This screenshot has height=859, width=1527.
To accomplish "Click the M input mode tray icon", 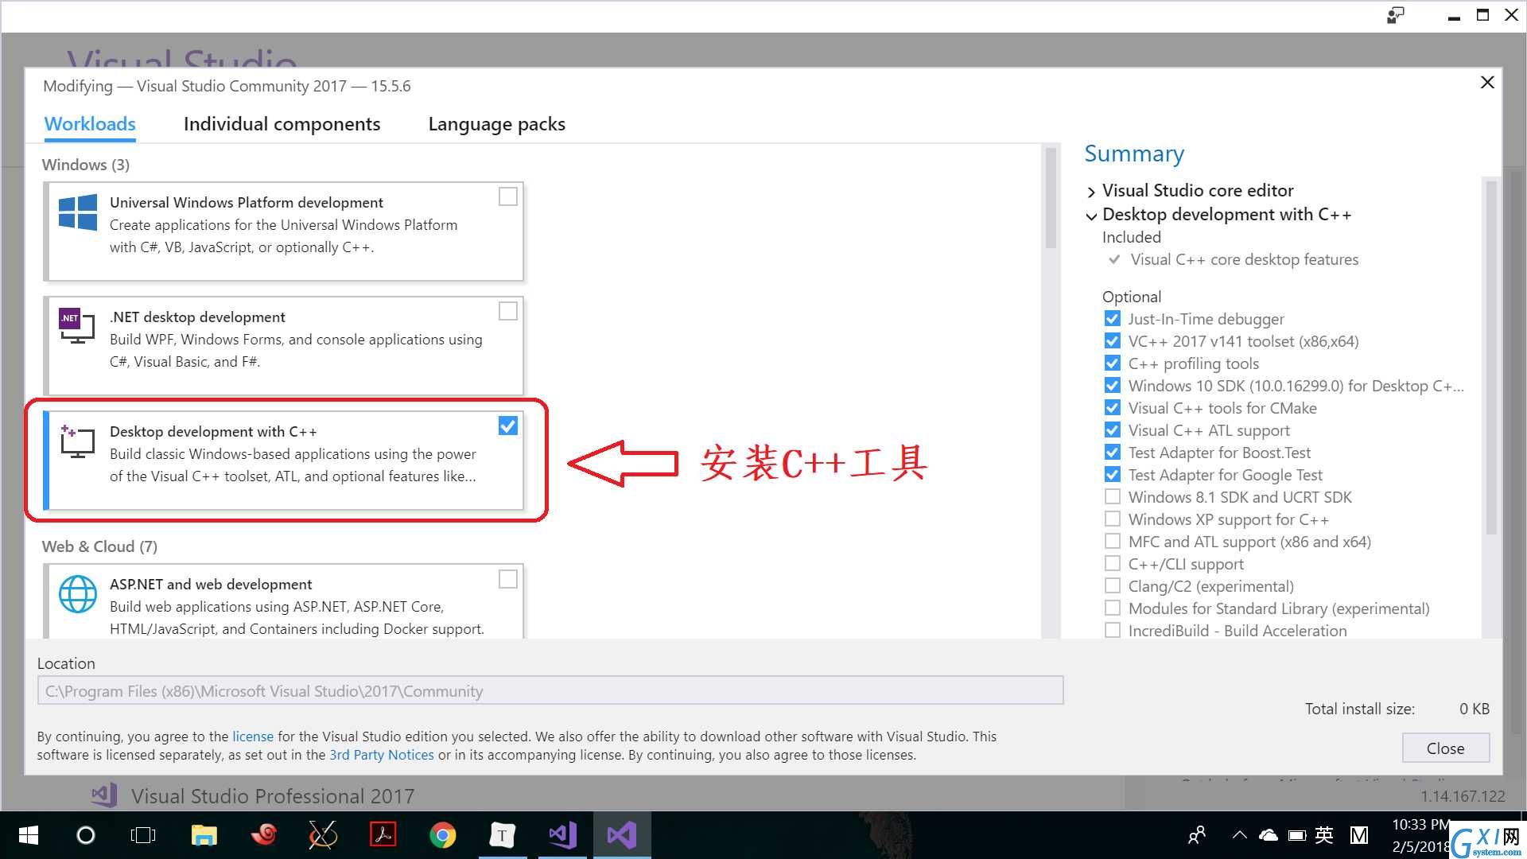I will 1359,835.
